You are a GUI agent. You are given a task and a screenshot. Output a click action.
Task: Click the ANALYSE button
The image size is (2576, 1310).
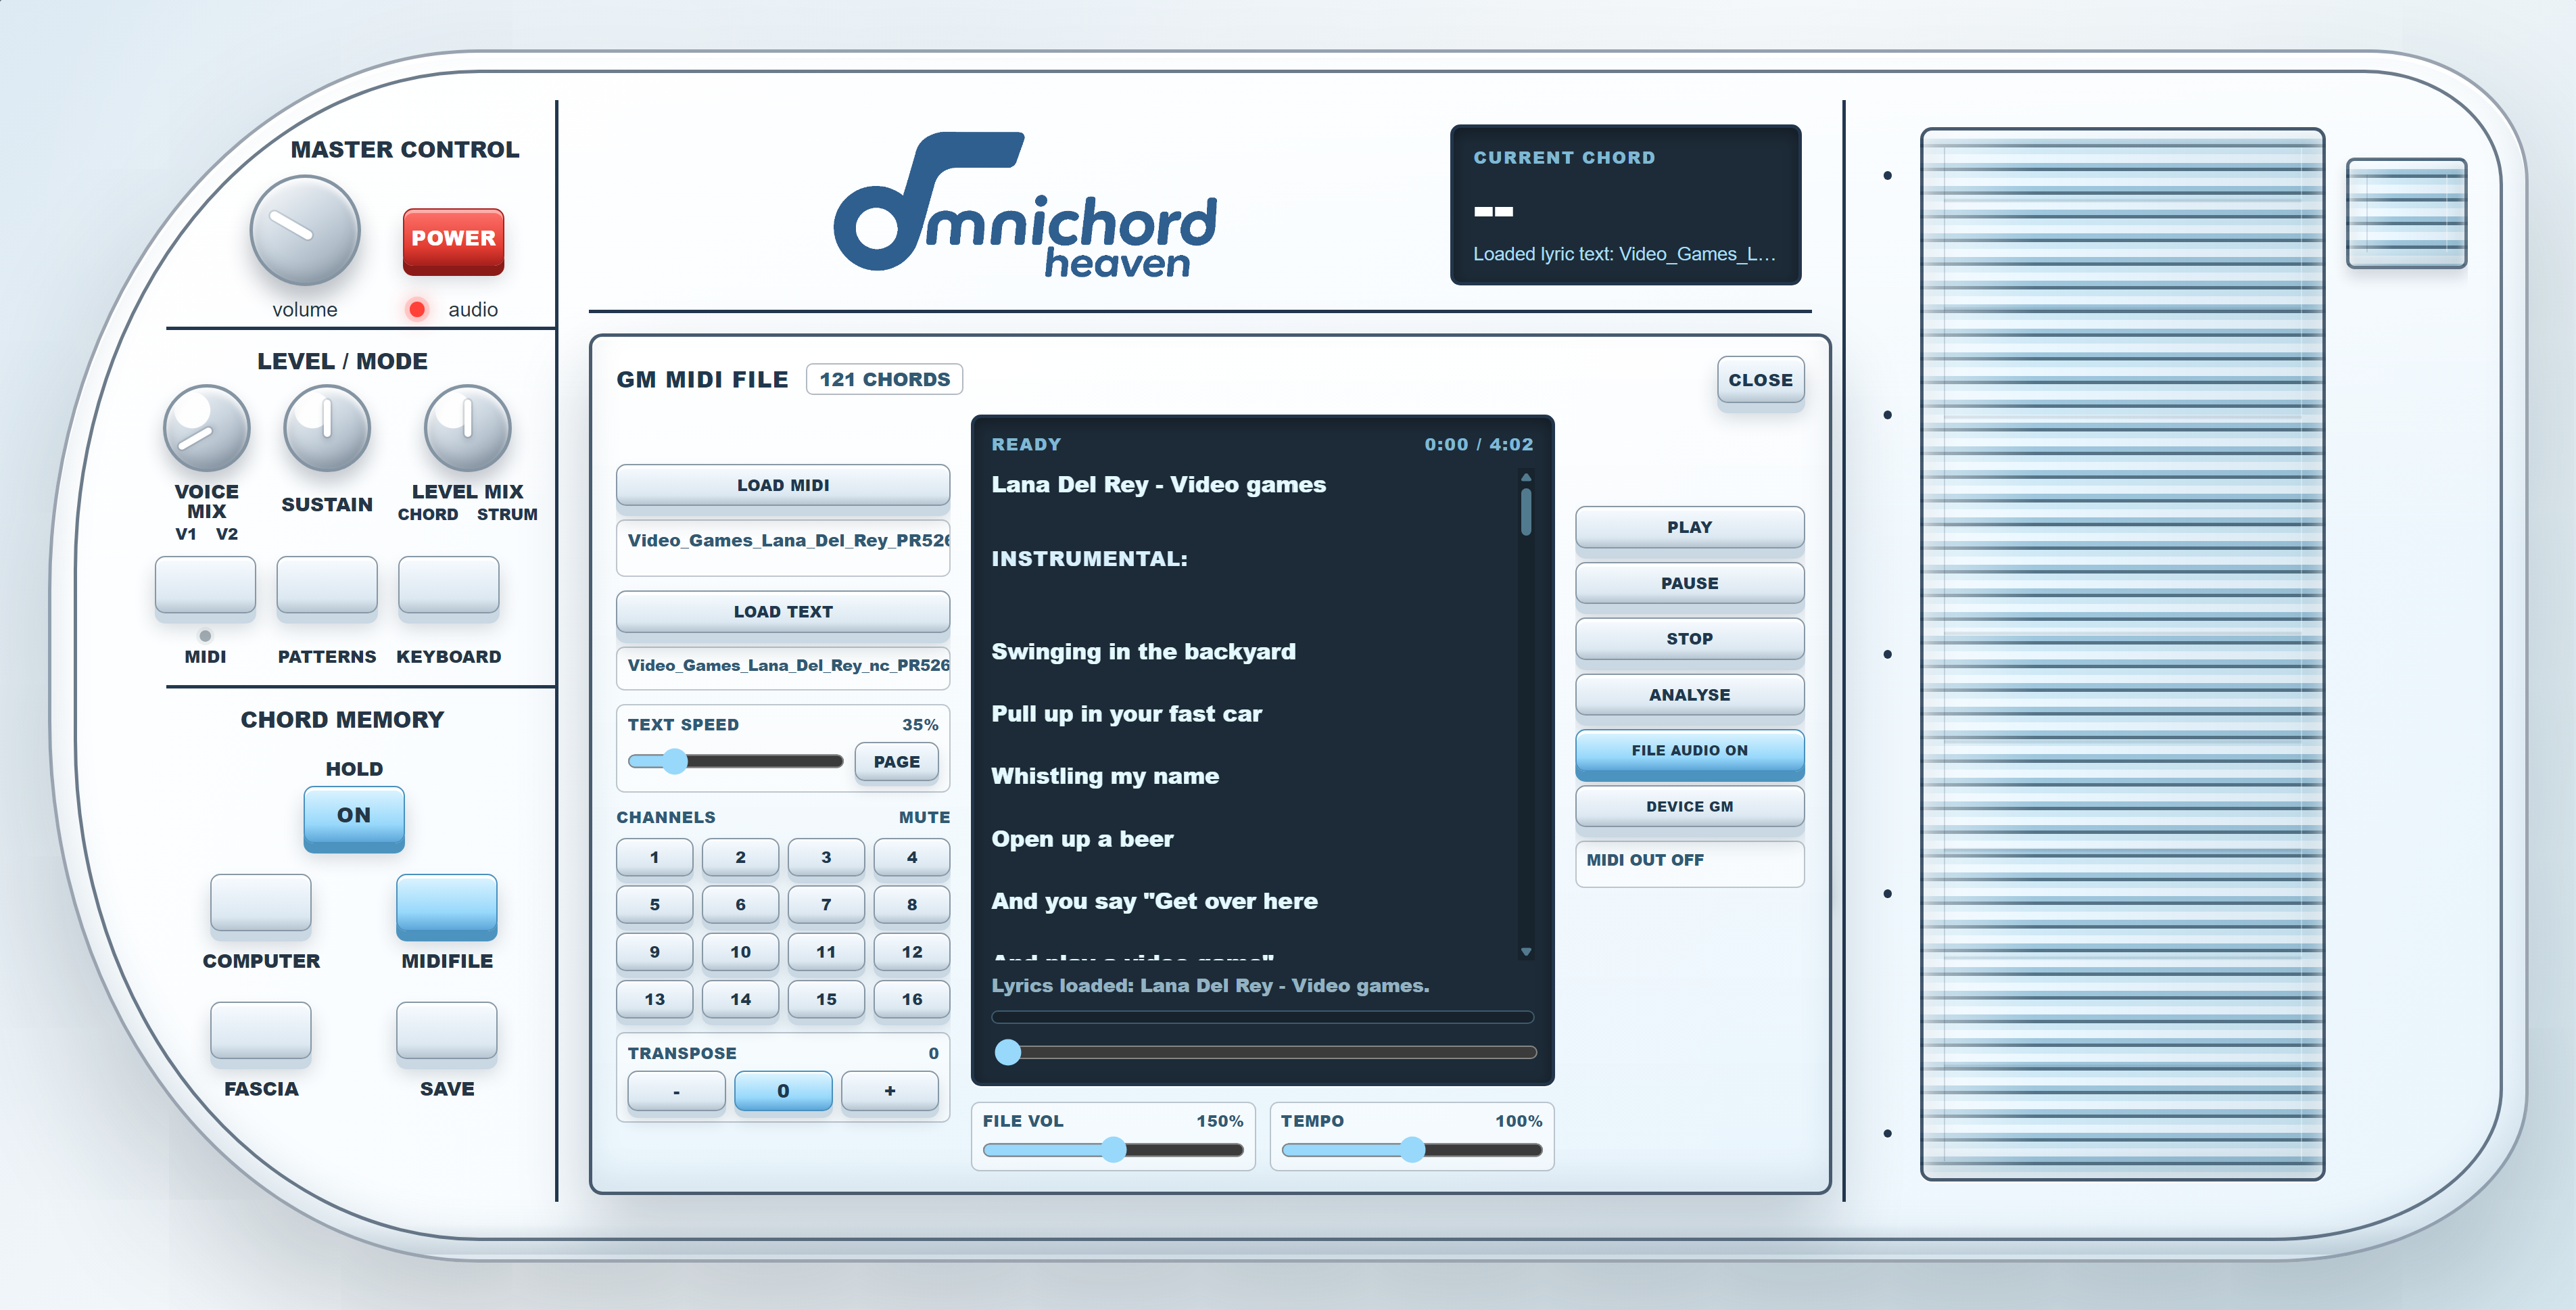[x=1689, y=695]
